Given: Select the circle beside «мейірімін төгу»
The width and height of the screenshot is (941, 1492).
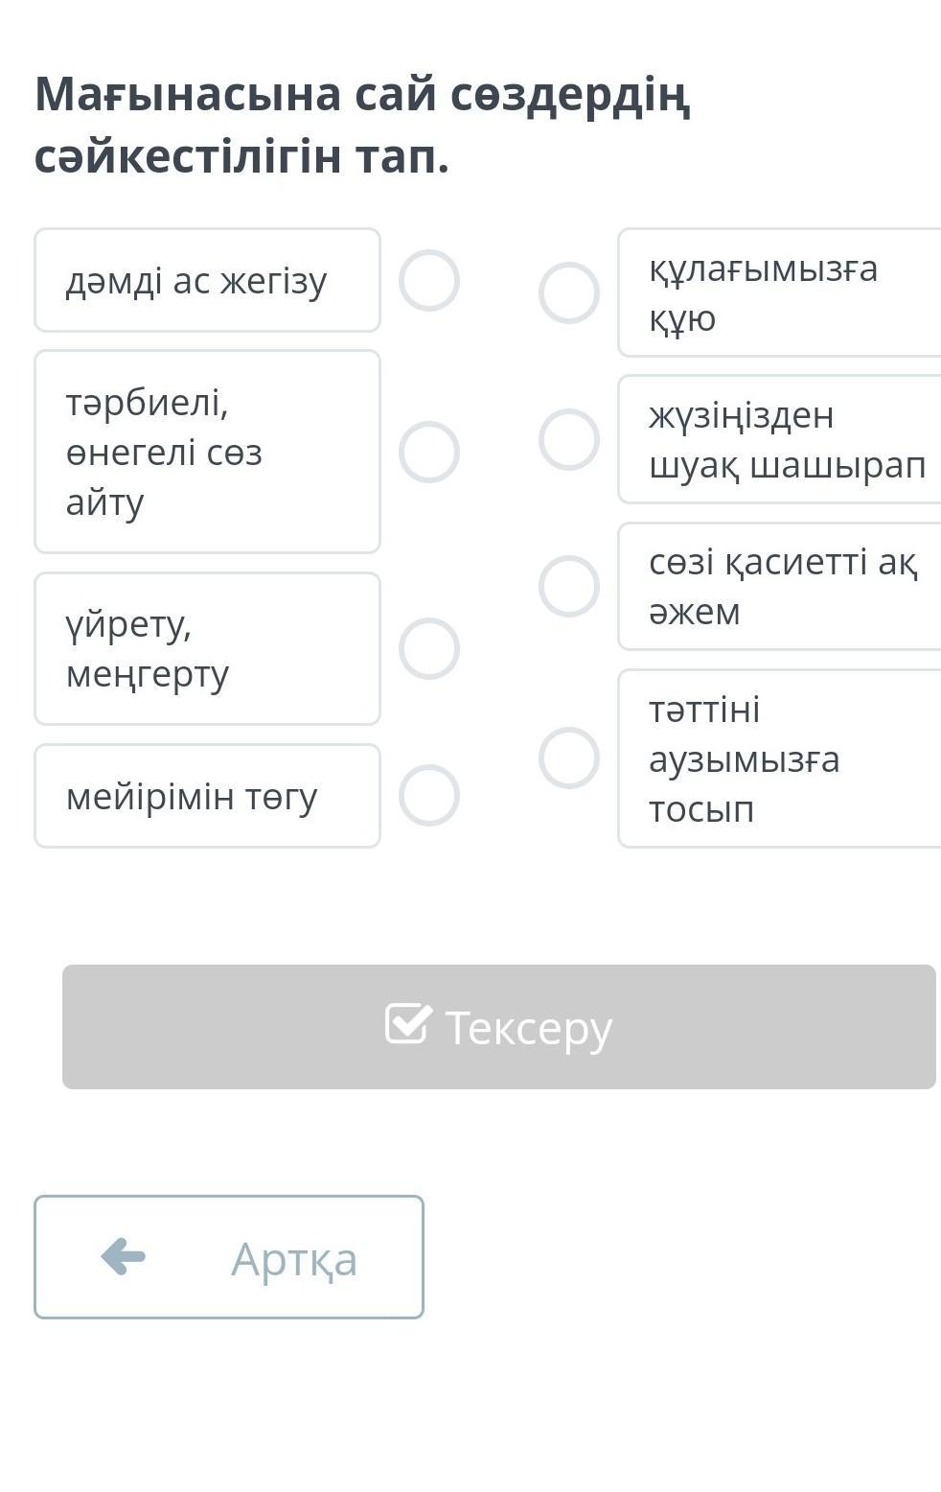Looking at the screenshot, I should click(x=429, y=796).
